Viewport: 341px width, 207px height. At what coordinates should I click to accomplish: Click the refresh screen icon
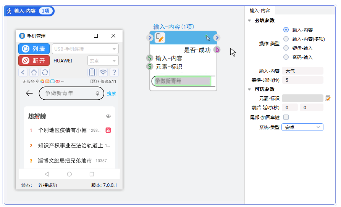click(x=45, y=72)
